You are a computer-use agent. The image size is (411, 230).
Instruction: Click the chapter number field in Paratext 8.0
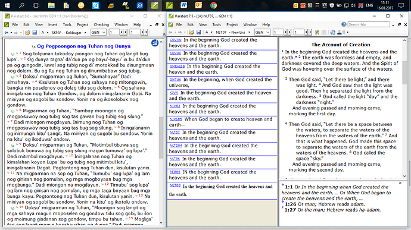pyautogui.click(x=114, y=33)
